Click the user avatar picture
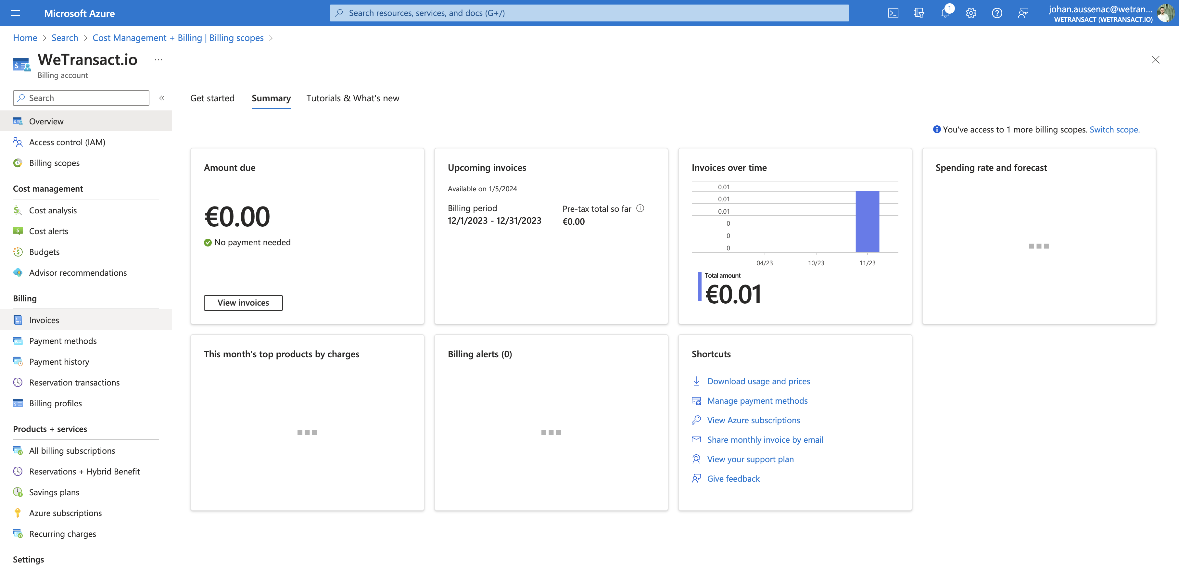Screen dimensions: 1179x569 (x=1165, y=13)
